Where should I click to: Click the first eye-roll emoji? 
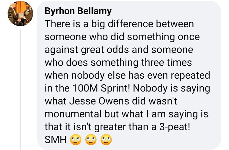[76, 139]
